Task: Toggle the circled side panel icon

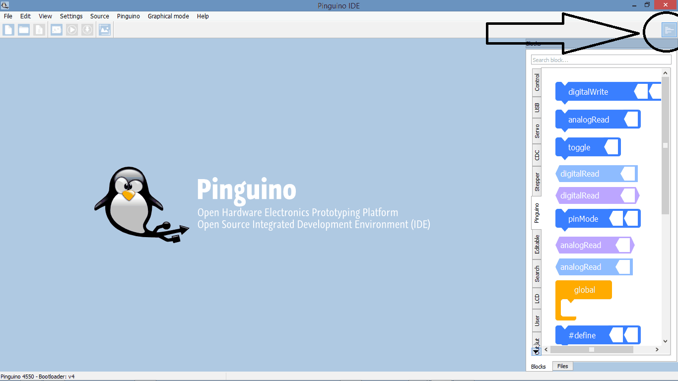Action: (x=669, y=30)
